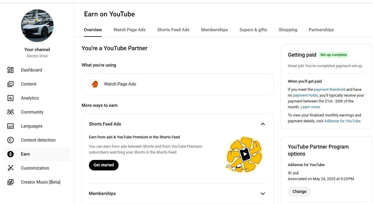Click the Creator Music library icon

click(10, 182)
